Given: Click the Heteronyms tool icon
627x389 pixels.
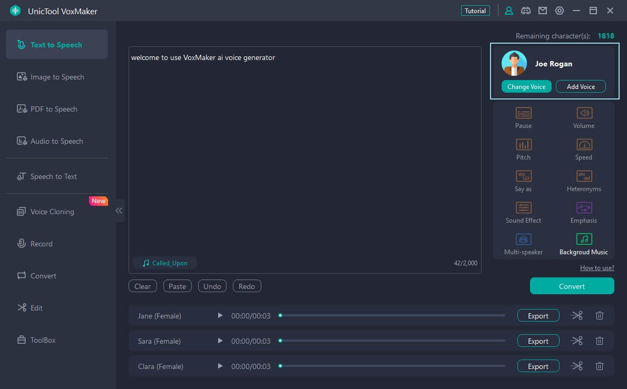Looking at the screenshot, I should (584, 176).
